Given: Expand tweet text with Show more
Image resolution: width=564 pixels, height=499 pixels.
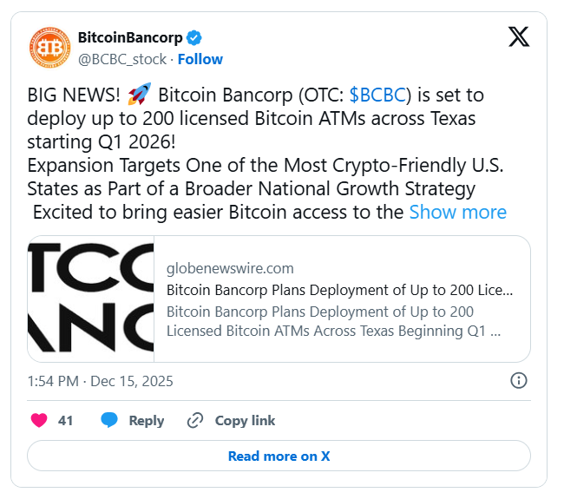Looking at the screenshot, I should coord(457,212).
